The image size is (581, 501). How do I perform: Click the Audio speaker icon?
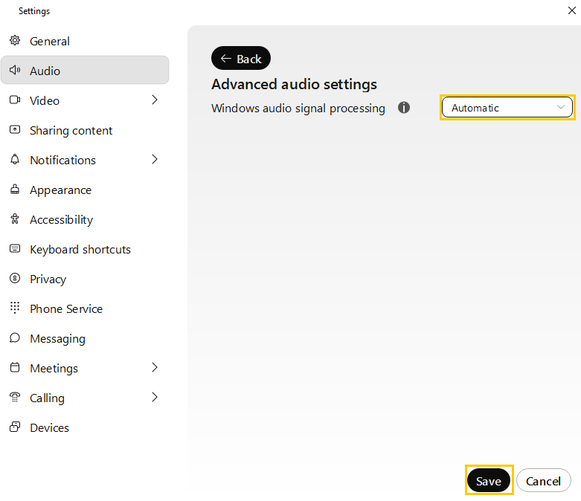click(14, 71)
